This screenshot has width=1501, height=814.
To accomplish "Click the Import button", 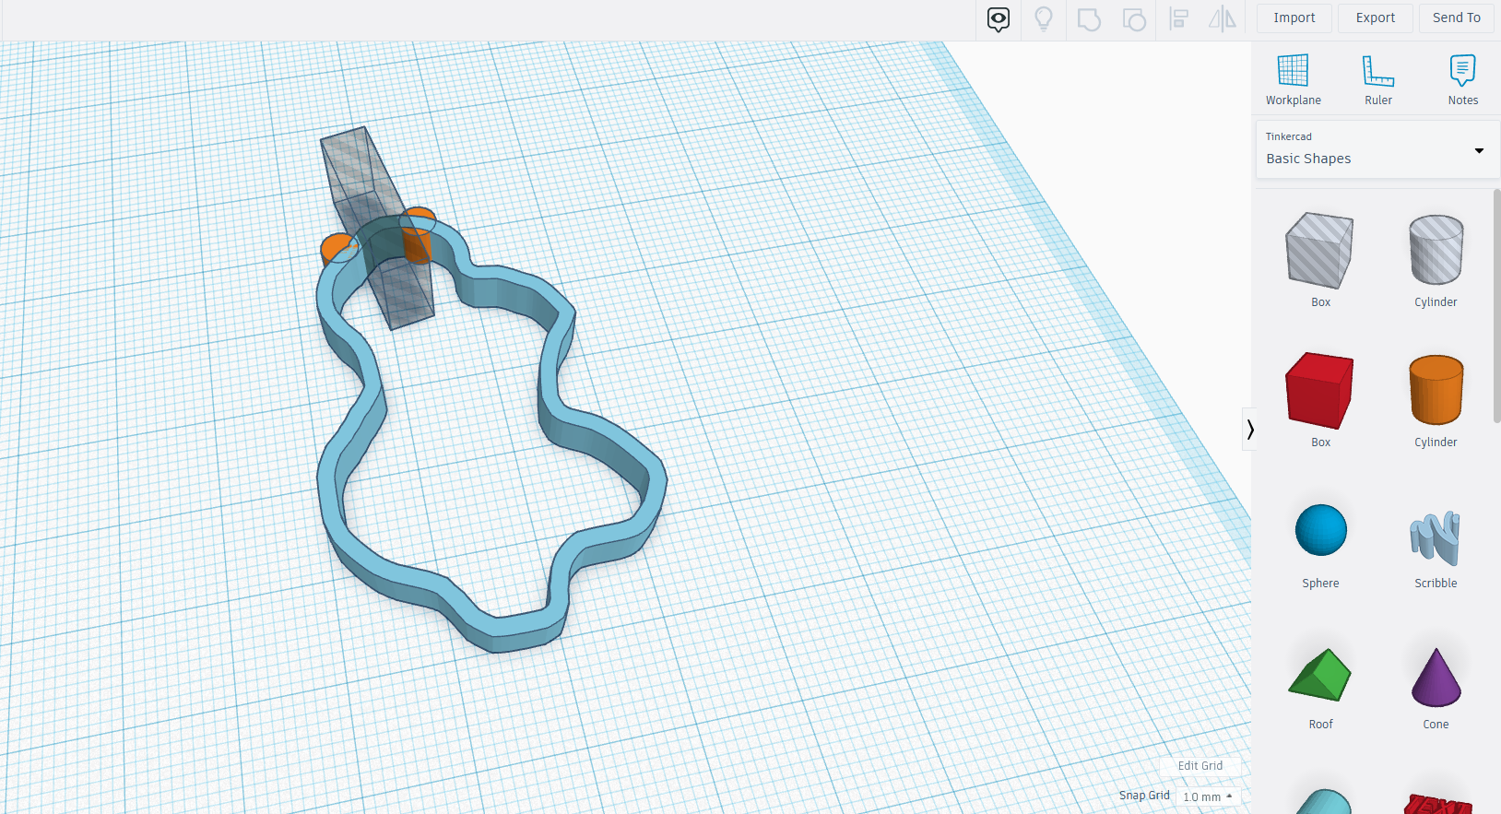I will pyautogui.click(x=1294, y=18).
